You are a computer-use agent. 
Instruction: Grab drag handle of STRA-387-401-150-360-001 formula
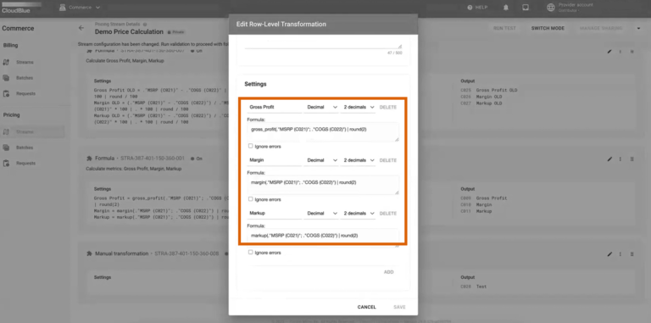pyautogui.click(x=632, y=159)
